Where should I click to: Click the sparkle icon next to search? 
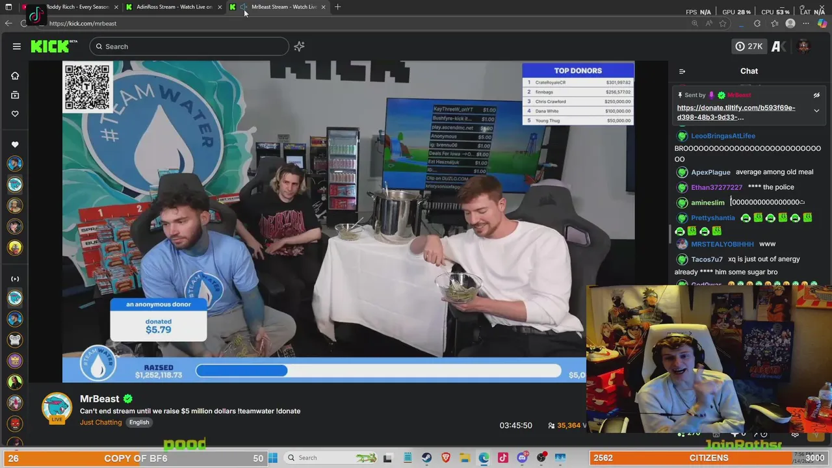(x=299, y=46)
